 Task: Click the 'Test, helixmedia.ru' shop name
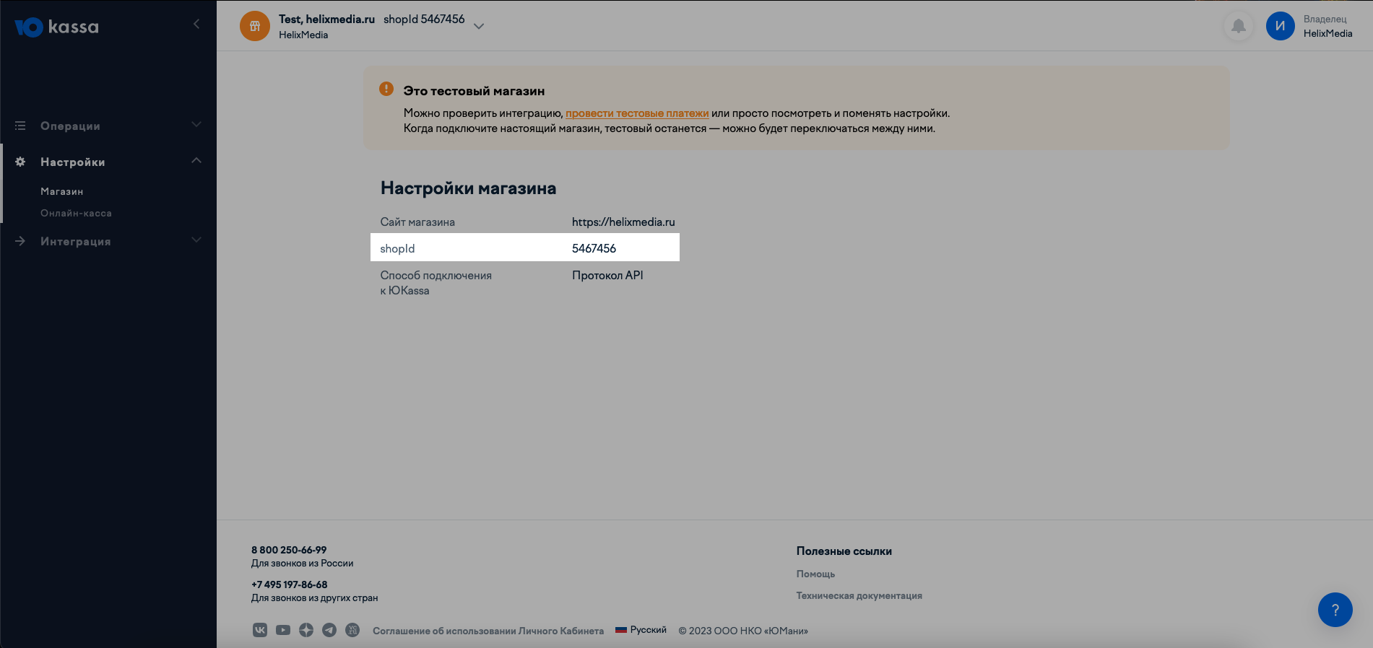click(326, 19)
